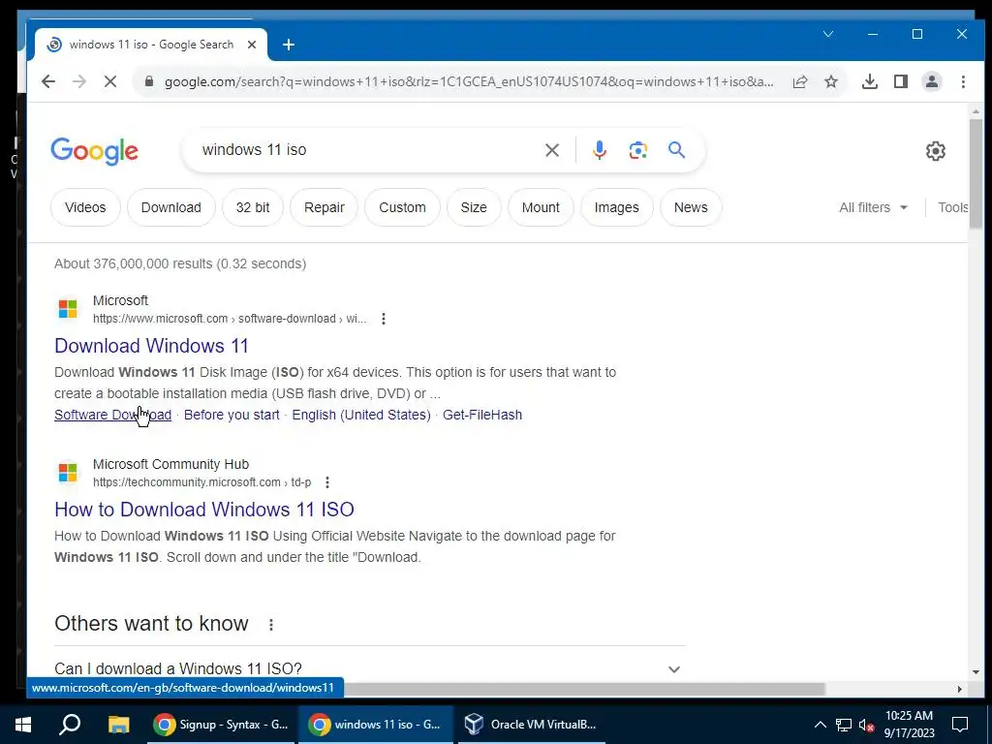Viewport: 992px width, 744px height.
Task: Open How to Download Windows 11 ISO result
Action: click(204, 510)
